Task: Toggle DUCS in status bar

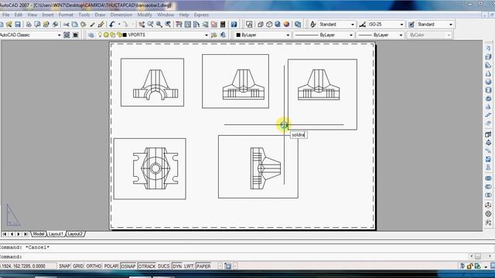Action: (x=163, y=266)
